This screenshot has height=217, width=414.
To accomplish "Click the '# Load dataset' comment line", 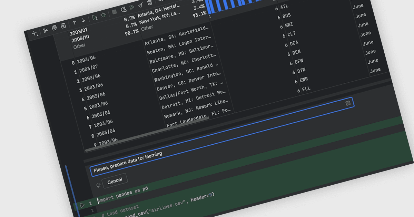I will (120, 210).
